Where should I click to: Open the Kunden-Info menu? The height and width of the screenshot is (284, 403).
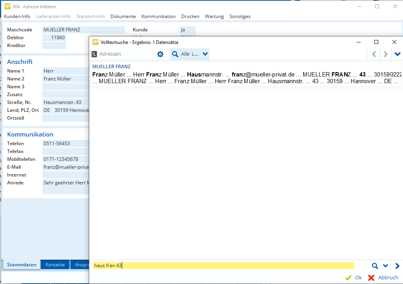point(17,16)
